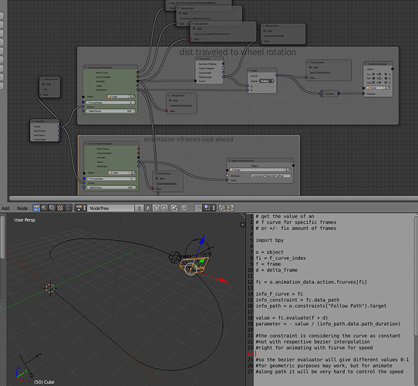Toggle the pin node tree icon
418x386 pixels.
[174, 208]
